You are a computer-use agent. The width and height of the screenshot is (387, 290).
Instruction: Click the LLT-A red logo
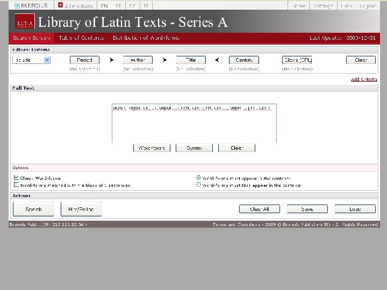coord(25,21)
